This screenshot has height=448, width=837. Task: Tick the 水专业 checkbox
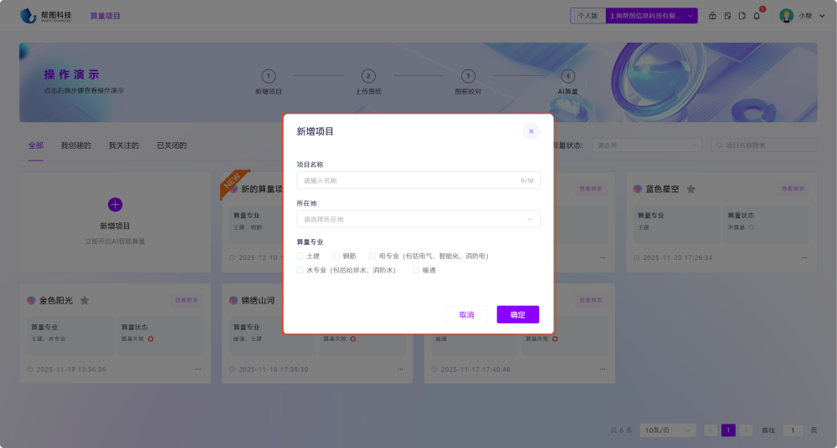[300, 270]
